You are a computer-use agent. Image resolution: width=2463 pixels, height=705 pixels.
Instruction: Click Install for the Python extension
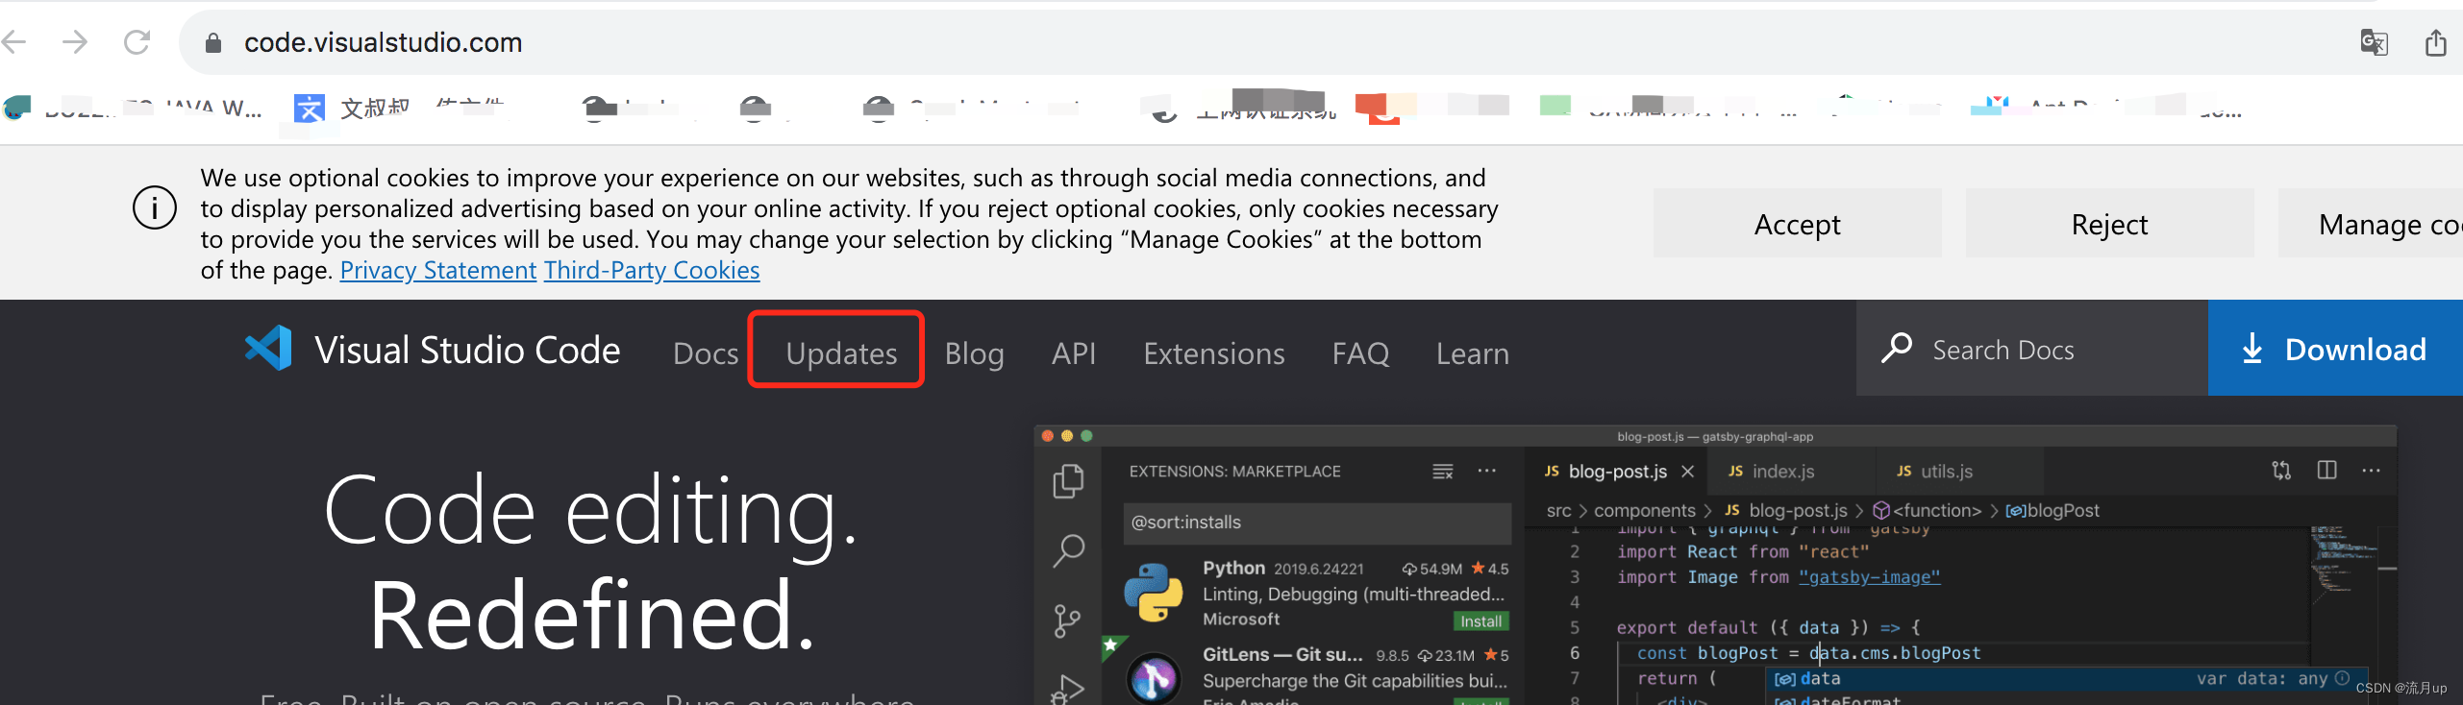click(1481, 621)
